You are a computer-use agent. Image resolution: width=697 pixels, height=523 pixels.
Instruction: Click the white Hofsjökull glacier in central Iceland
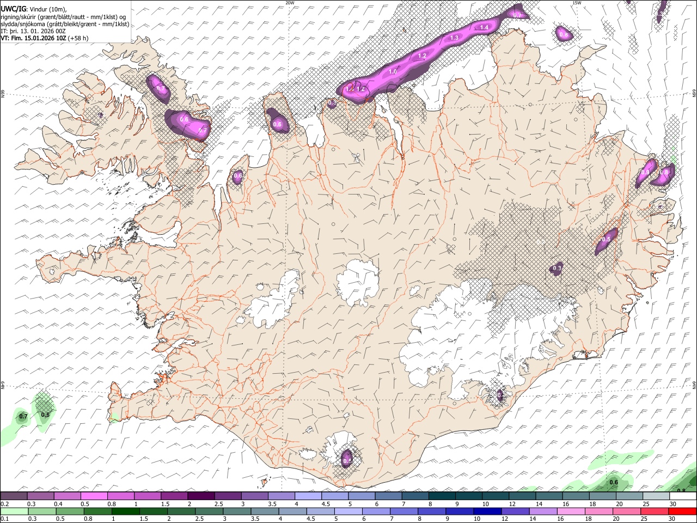pos(358,283)
